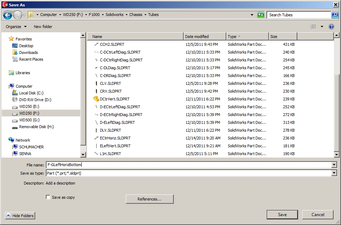The image size is (341, 225).
Task: Open the Downloads folder in Favorites
Action: click(28, 53)
